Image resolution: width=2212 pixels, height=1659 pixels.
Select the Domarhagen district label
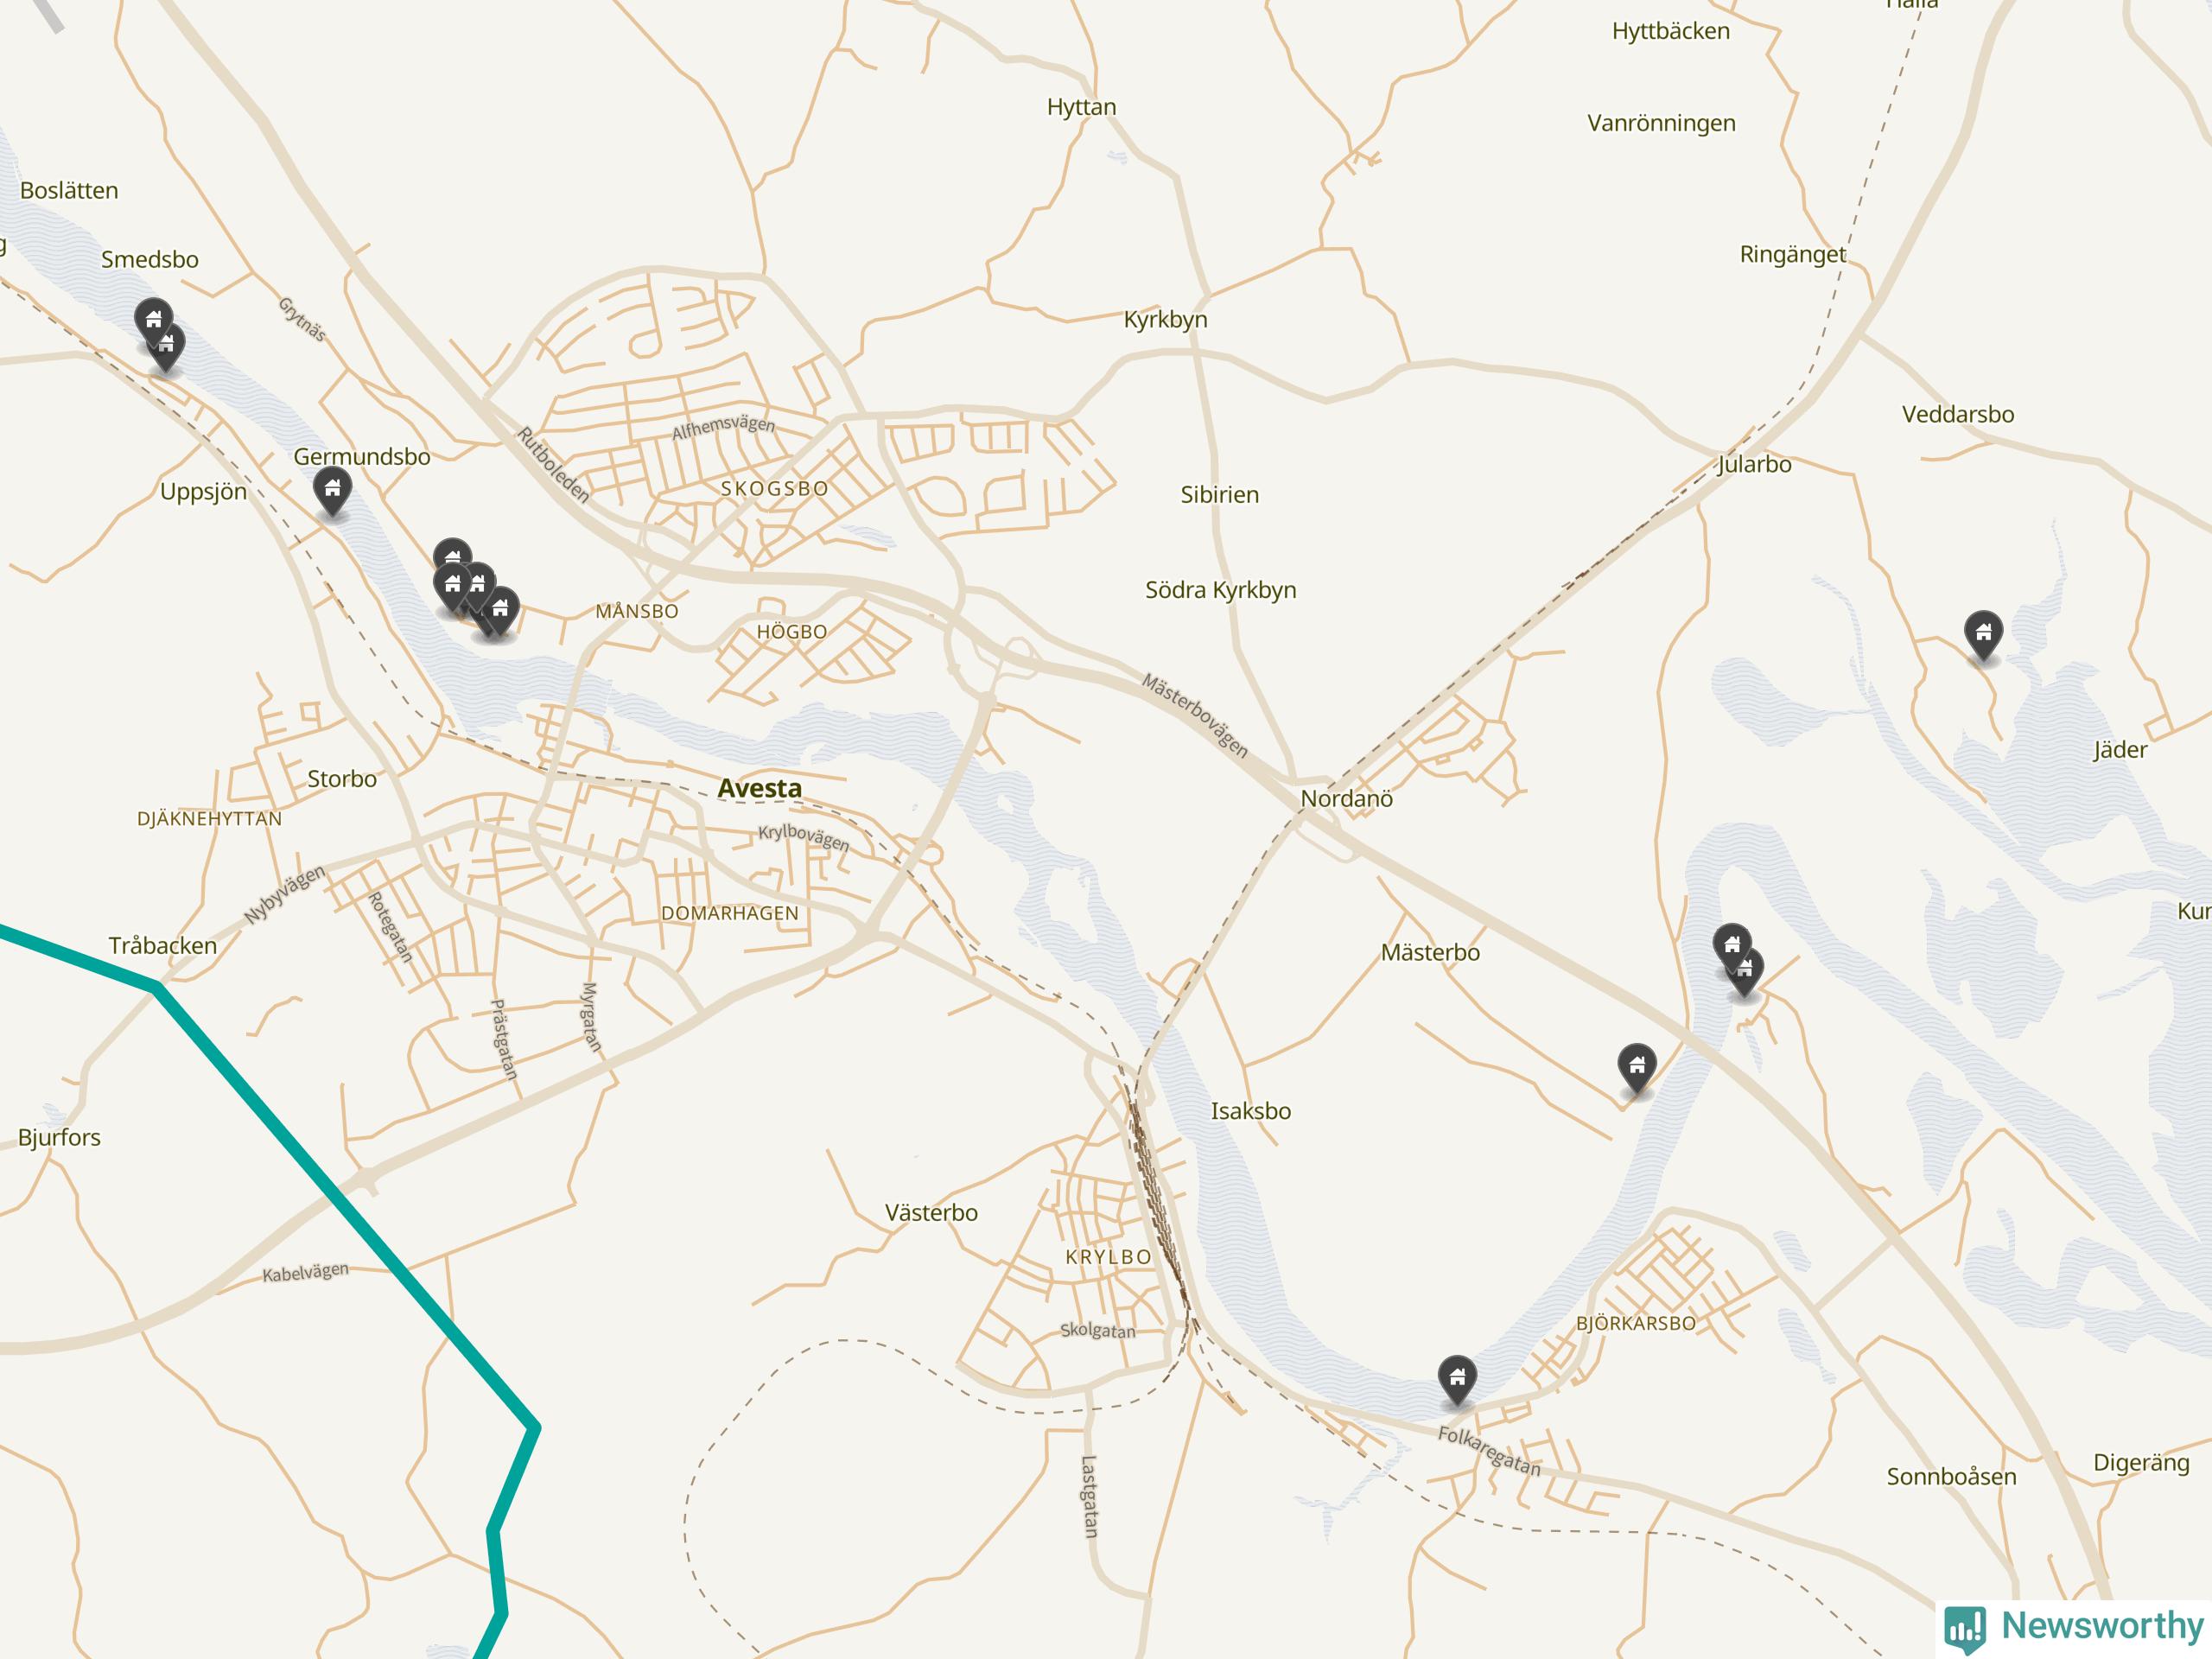[730, 913]
